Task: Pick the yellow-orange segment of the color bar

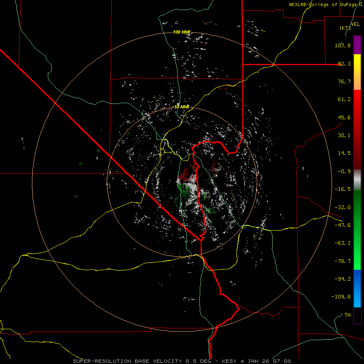Action: (357, 72)
